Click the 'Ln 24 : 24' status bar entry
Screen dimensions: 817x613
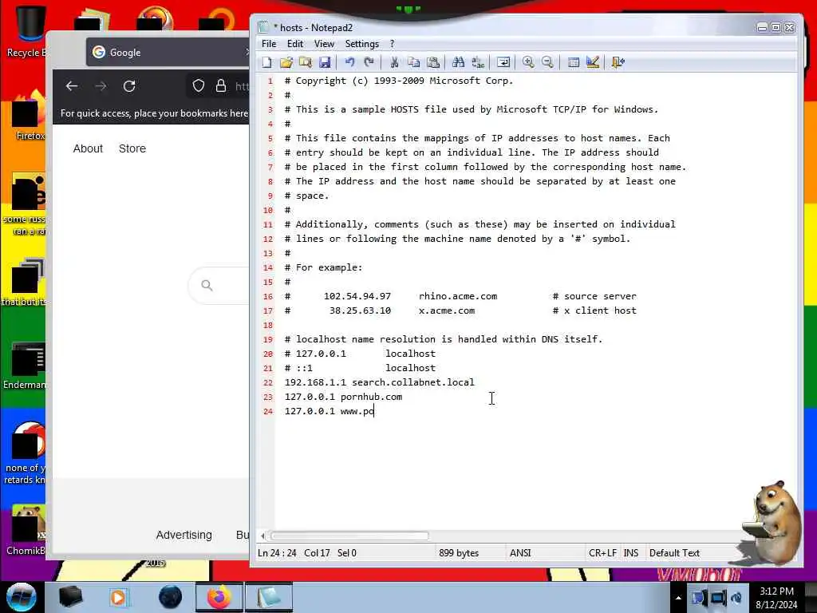pos(277,553)
